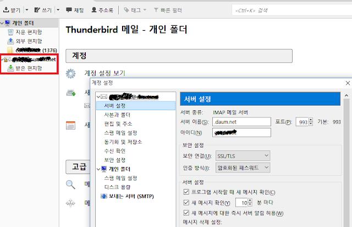Increase the 분 마다 interval with up arrow
This screenshot has width=352, height=227.
point(250,201)
